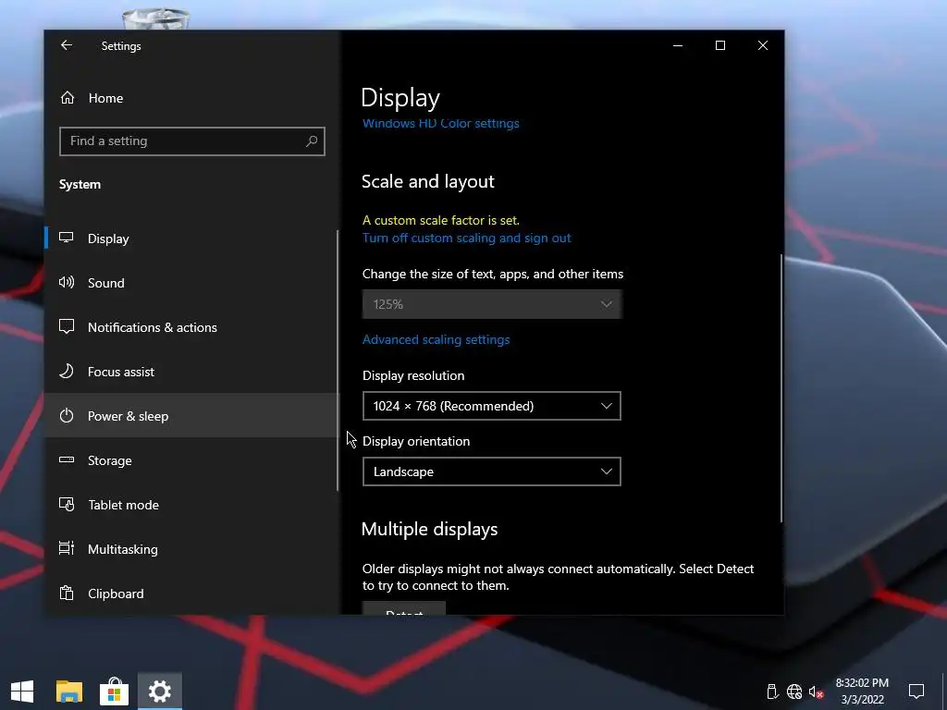Select the Display sidebar item
Screen dimensions: 947x710
(x=192, y=239)
